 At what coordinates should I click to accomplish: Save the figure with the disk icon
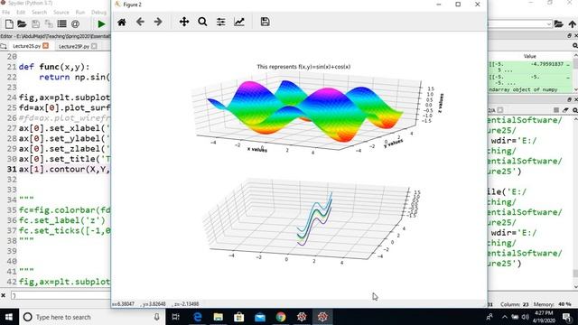click(265, 22)
